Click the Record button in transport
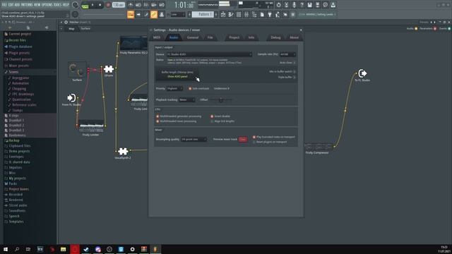The width and height of the screenshot is (452, 254). (x=108, y=5)
